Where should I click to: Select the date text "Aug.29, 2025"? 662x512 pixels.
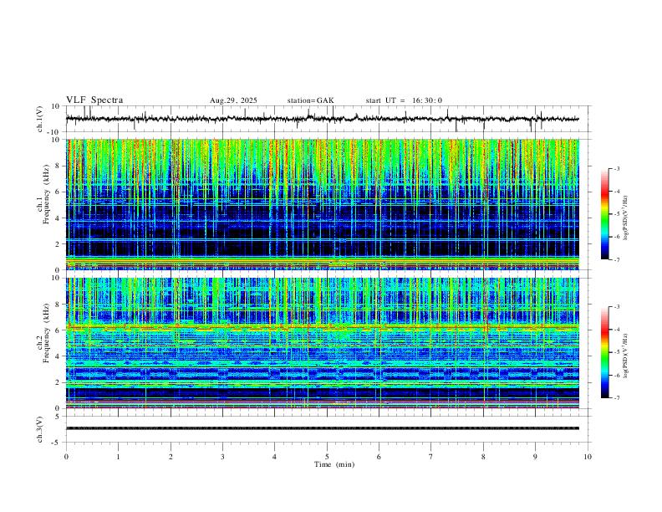pyautogui.click(x=233, y=100)
